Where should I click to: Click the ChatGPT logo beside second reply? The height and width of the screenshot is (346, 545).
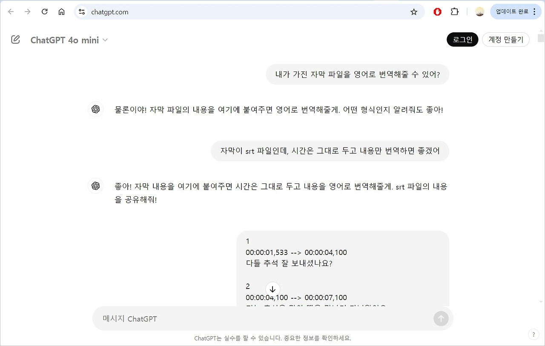pyautogui.click(x=95, y=186)
